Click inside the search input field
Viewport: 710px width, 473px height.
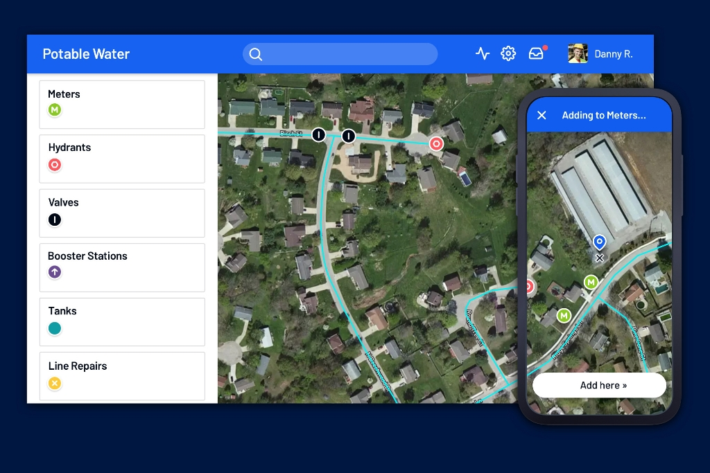(x=347, y=53)
